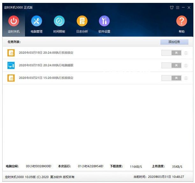Select task text 2020年03月19日 20:24:00执行电脑睡眠
The height and width of the screenshot is (183, 195).
(x=46, y=65)
